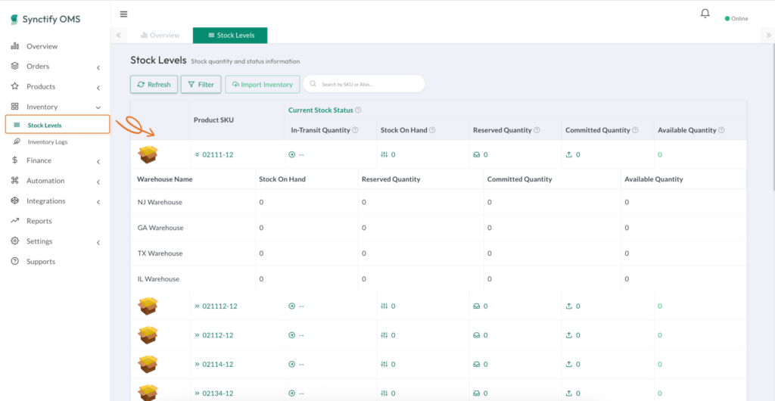Click the right tab-scroll double chevron
Image resolution: width=775 pixels, height=401 pixels.
(769, 35)
